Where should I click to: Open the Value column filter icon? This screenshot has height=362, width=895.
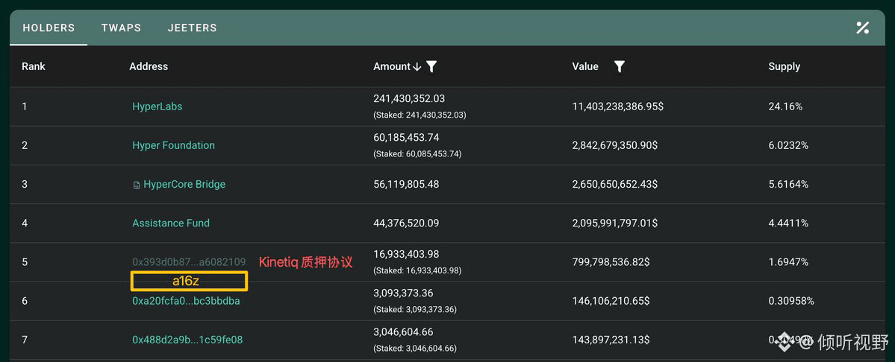tap(620, 66)
